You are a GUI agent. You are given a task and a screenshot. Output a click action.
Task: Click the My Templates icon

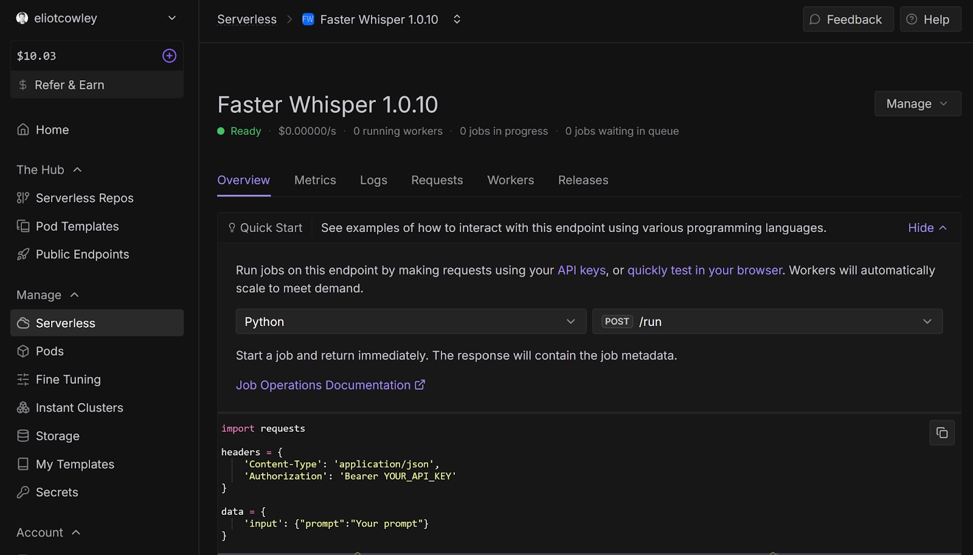23,464
